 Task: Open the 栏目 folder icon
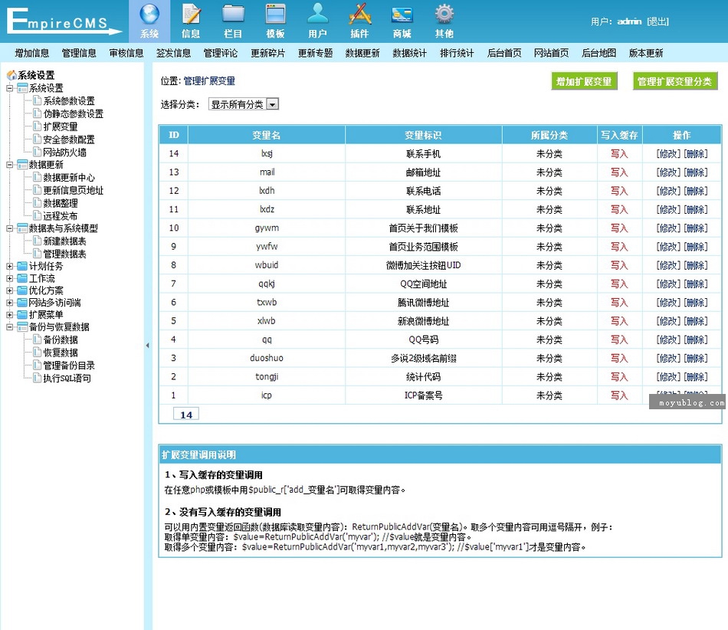[233, 15]
